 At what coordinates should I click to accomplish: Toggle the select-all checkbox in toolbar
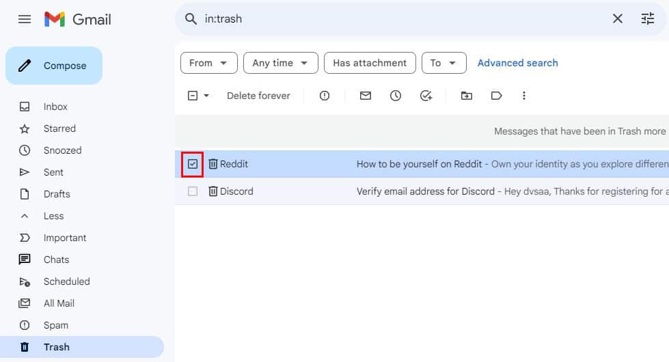pos(193,96)
